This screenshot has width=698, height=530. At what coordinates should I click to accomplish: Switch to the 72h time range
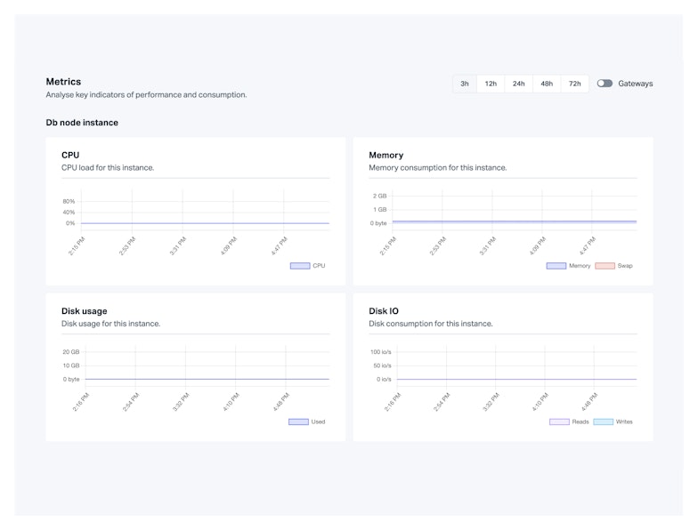click(575, 84)
